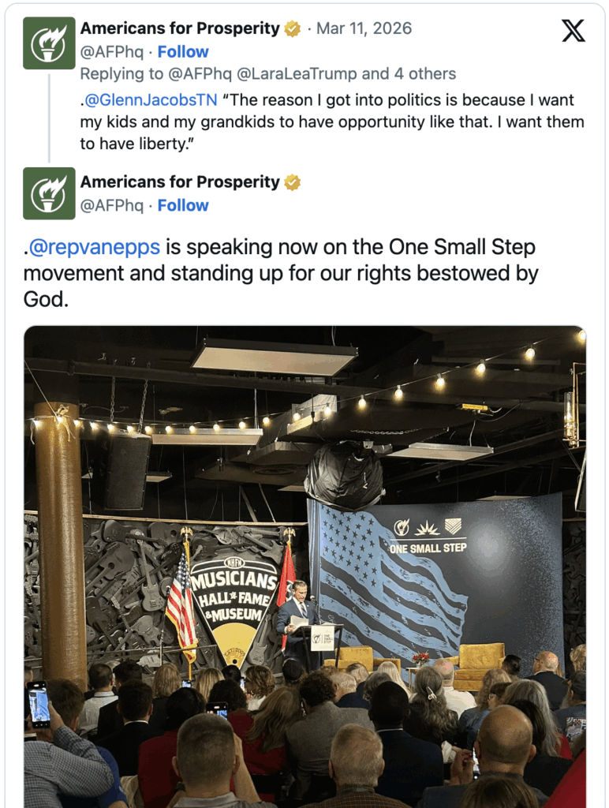The width and height of the screenshot is (609, 808).
Task: Click the verified badge on the main post
Action: [293, 182]
